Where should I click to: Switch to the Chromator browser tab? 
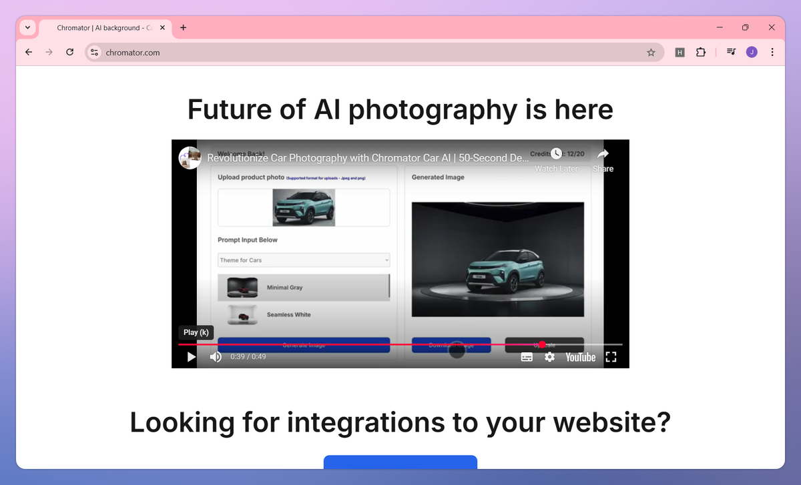click(105, 28)
